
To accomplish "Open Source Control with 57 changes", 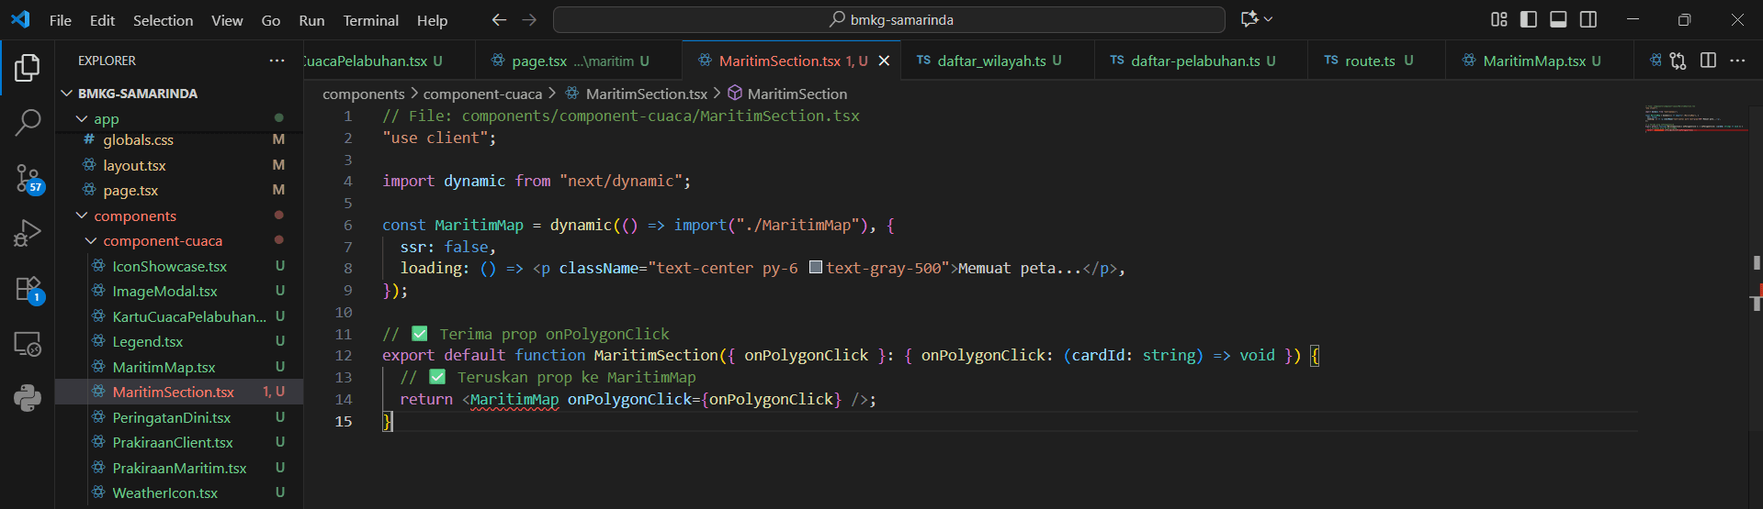I will 28,178.
